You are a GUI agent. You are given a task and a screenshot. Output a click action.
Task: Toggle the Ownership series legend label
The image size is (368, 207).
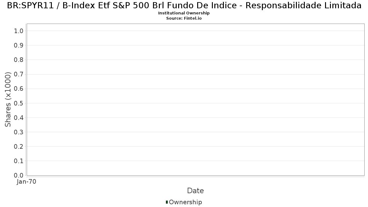tap(185, 202)
